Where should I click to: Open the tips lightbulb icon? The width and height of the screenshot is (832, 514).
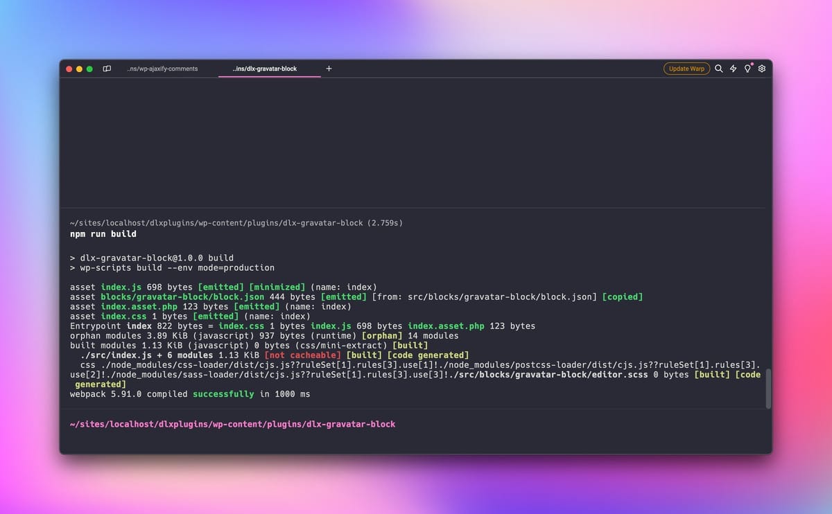click(x=747, y=69)
